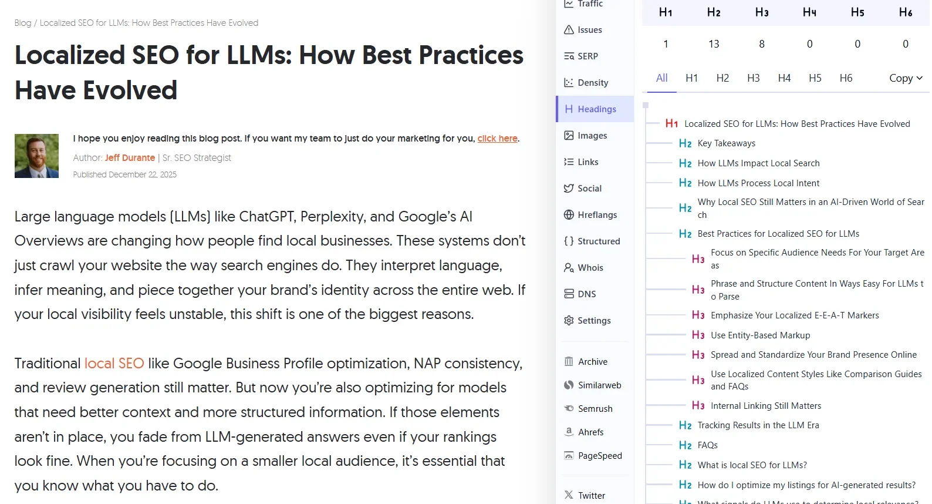Open the Whois lookup icon
Viewport: 932px width, 504px height.
pyautogui.click(x=569, y=268)
